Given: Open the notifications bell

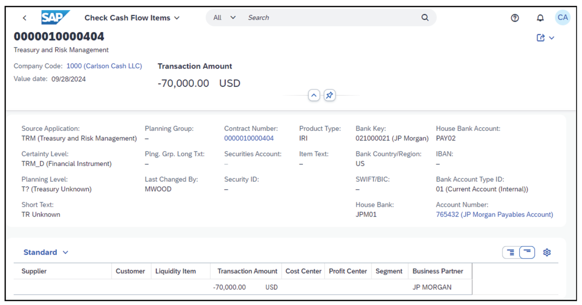Looking at the screenshot, I should tap(540, 18).
